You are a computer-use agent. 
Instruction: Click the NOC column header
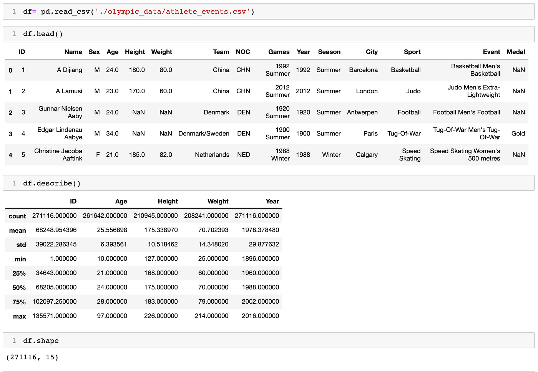pos(243,52)
